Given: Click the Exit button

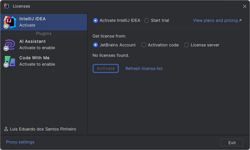Looking at the screenshot, I should 232,143.
